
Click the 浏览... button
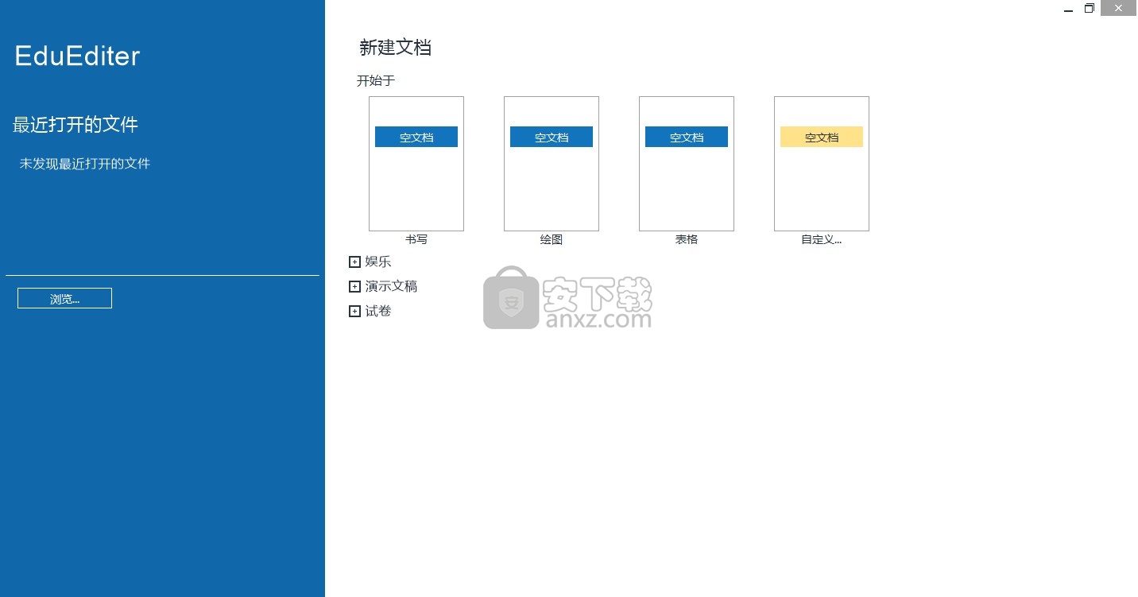[x=64, y=298]
